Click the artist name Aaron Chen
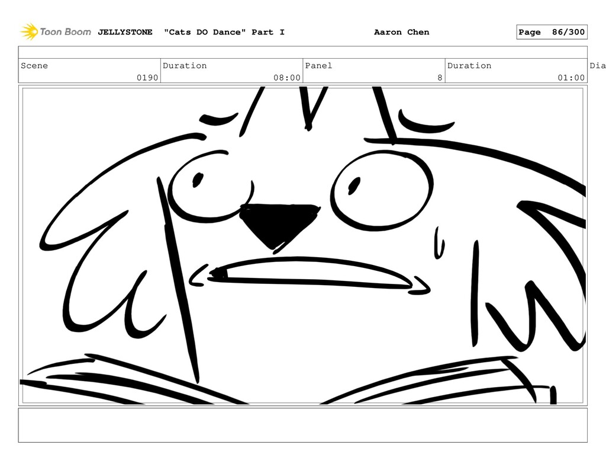The height and width of the screenshot is (470, 606). [x=402, y=32]
